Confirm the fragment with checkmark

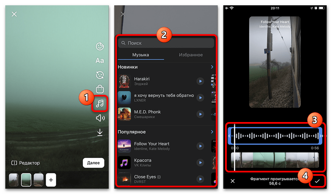[317, 181]
